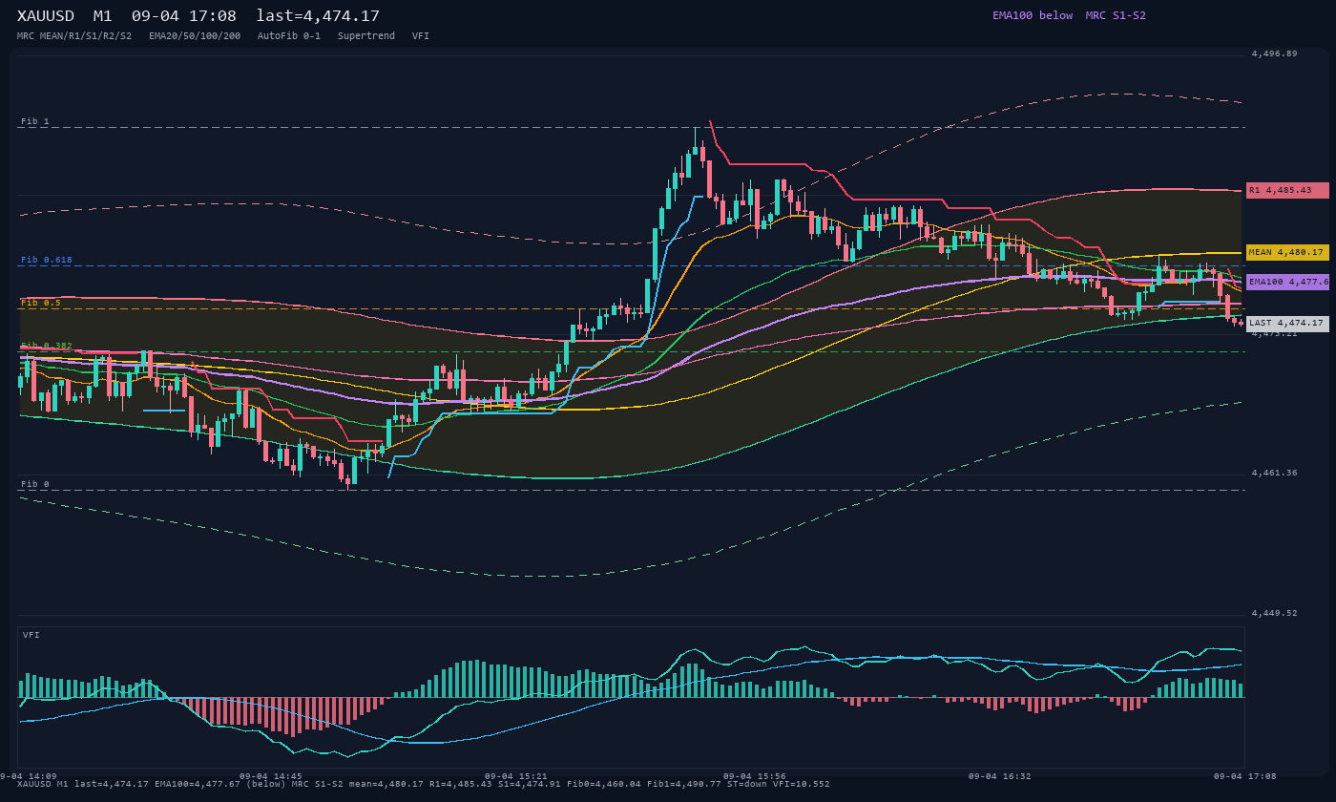Click the 'MRC S1-S2' zone label
1336x802 pixels.
[1116, 15]
